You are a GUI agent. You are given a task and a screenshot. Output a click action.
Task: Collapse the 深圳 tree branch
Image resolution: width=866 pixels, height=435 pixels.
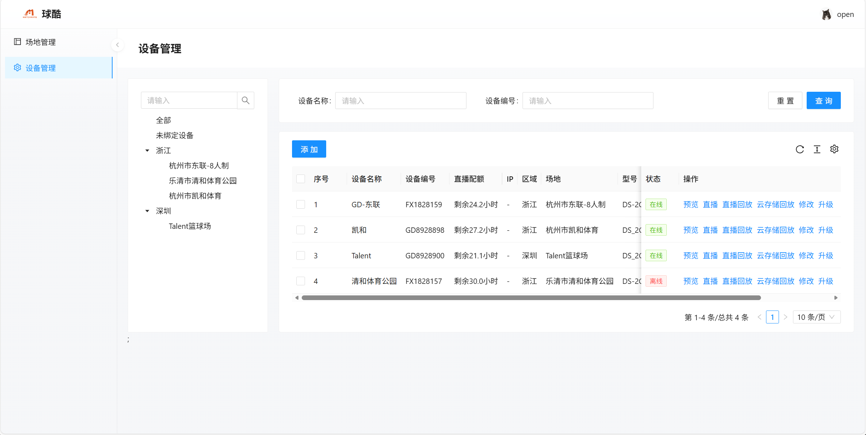pos(147,211)
